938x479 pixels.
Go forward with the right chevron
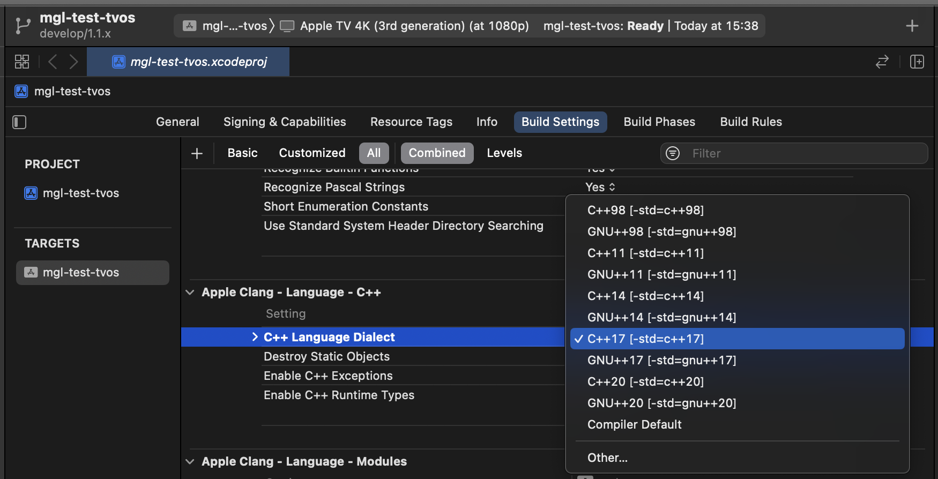pyautogui.click(x=73, y=62)
